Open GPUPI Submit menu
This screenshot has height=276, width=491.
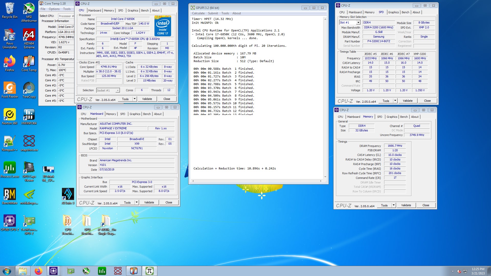(213, 13)
